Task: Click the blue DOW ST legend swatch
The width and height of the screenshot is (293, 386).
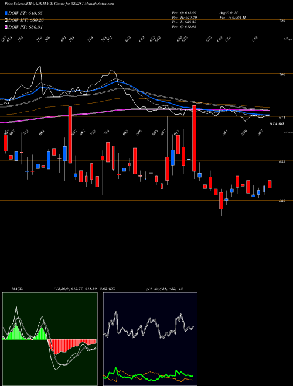Action: coord(6,13)
